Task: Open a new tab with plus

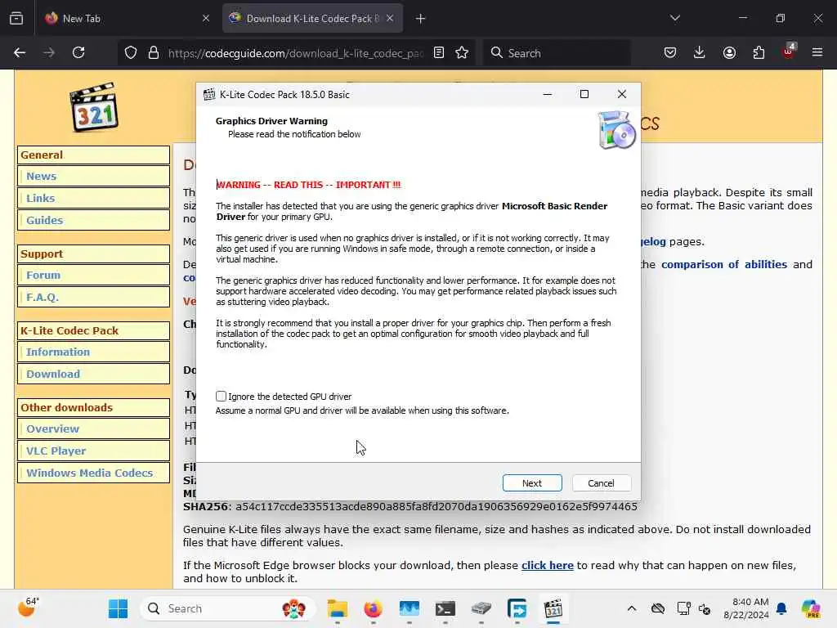Action: (421, 19)
